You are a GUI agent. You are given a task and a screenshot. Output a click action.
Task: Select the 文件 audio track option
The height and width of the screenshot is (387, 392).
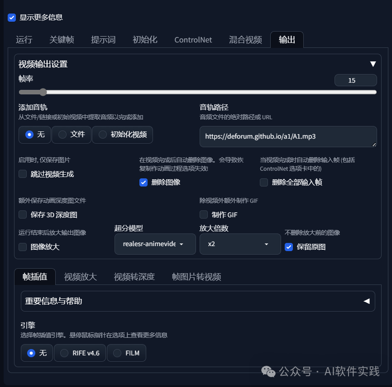72,135
